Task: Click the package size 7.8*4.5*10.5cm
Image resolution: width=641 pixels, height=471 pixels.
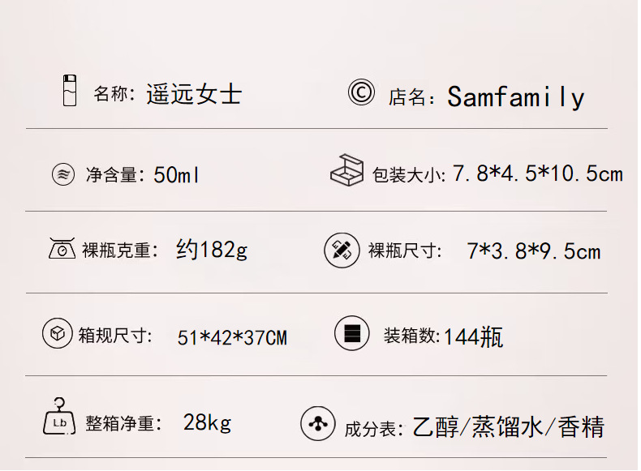Action: tap(537, 173)
